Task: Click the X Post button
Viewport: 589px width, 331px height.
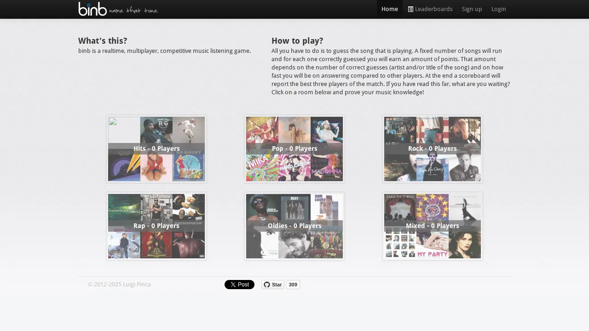Action: click(x=239, y=285)
